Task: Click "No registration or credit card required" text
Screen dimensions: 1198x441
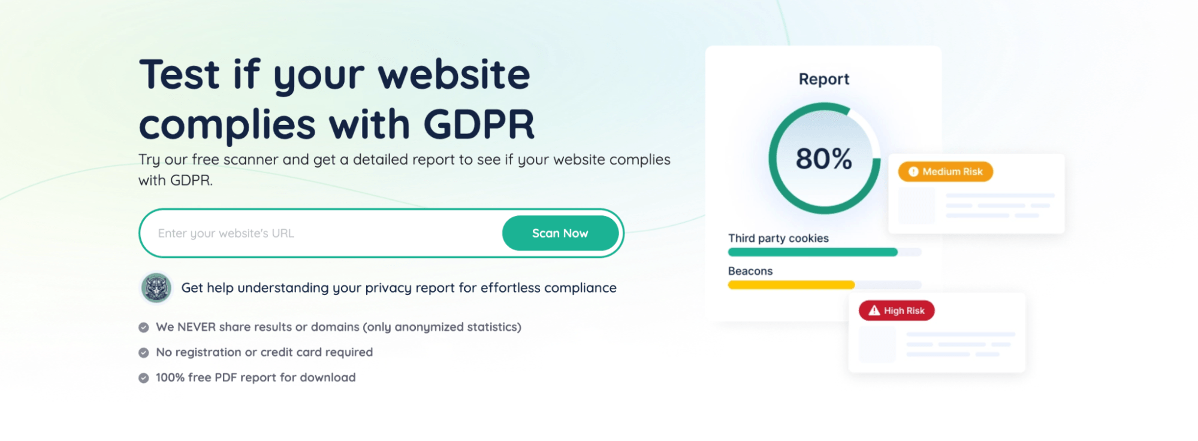Action: [264, 352]
